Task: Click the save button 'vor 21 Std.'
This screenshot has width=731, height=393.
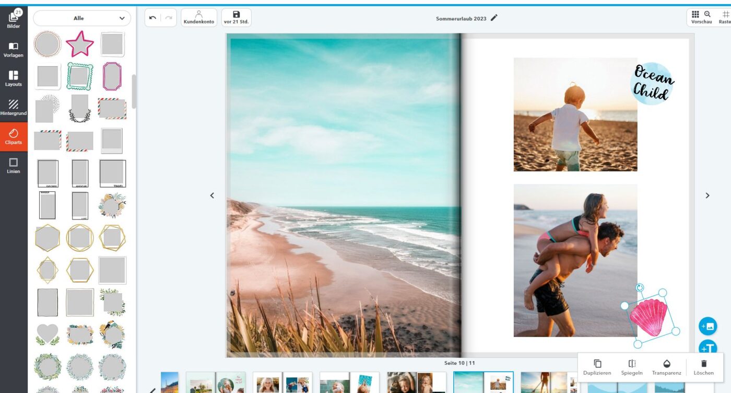Action: click(x=236, y=18)
